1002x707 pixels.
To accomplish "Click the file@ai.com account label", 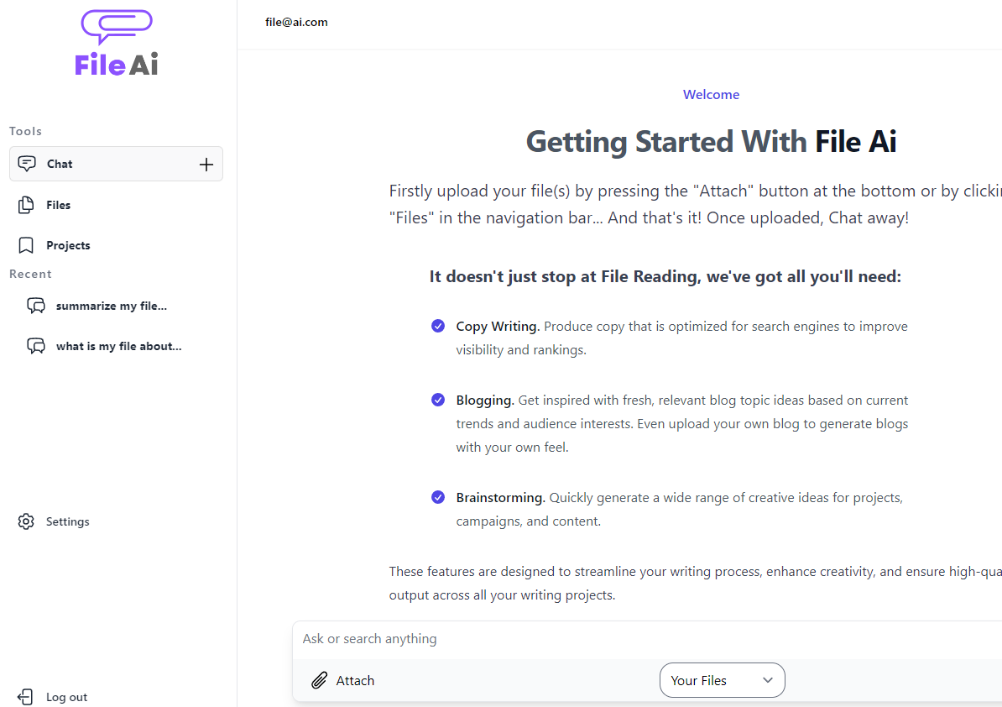I will coord(296,22).
